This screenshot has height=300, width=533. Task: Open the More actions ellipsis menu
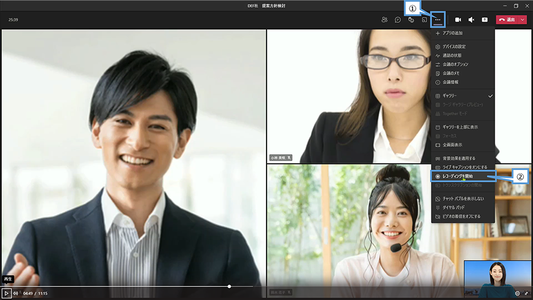[x=438, y=20]
